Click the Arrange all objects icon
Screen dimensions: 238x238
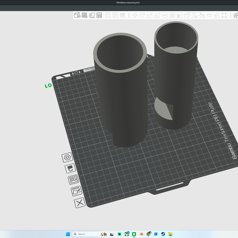[99, 15]
